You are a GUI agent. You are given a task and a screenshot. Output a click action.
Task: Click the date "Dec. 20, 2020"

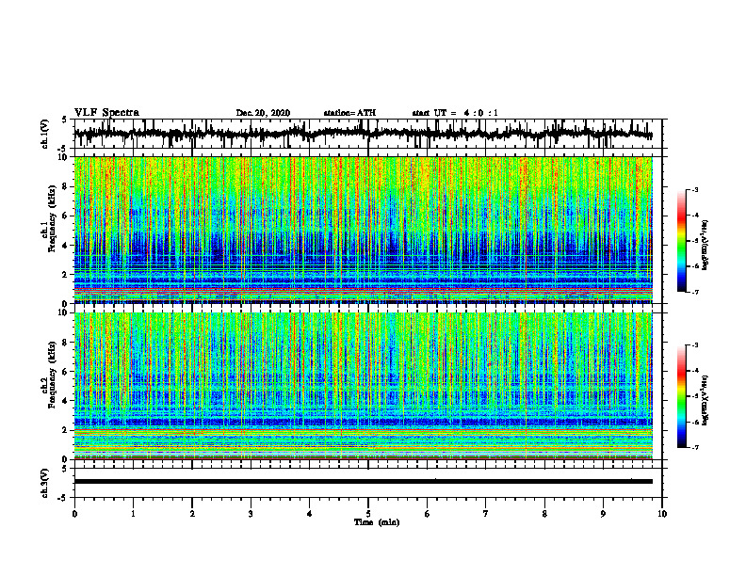point(263,113)
